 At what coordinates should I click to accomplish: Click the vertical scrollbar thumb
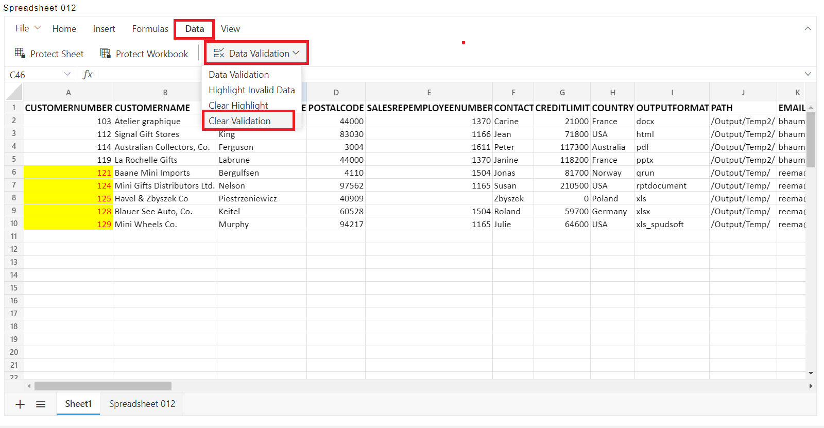tap(811, 139)
